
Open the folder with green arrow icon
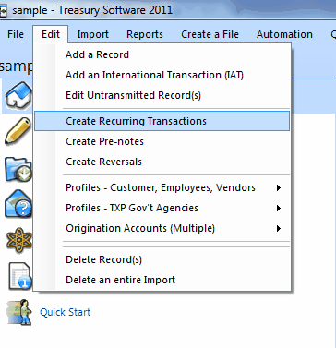coord(18,169)
